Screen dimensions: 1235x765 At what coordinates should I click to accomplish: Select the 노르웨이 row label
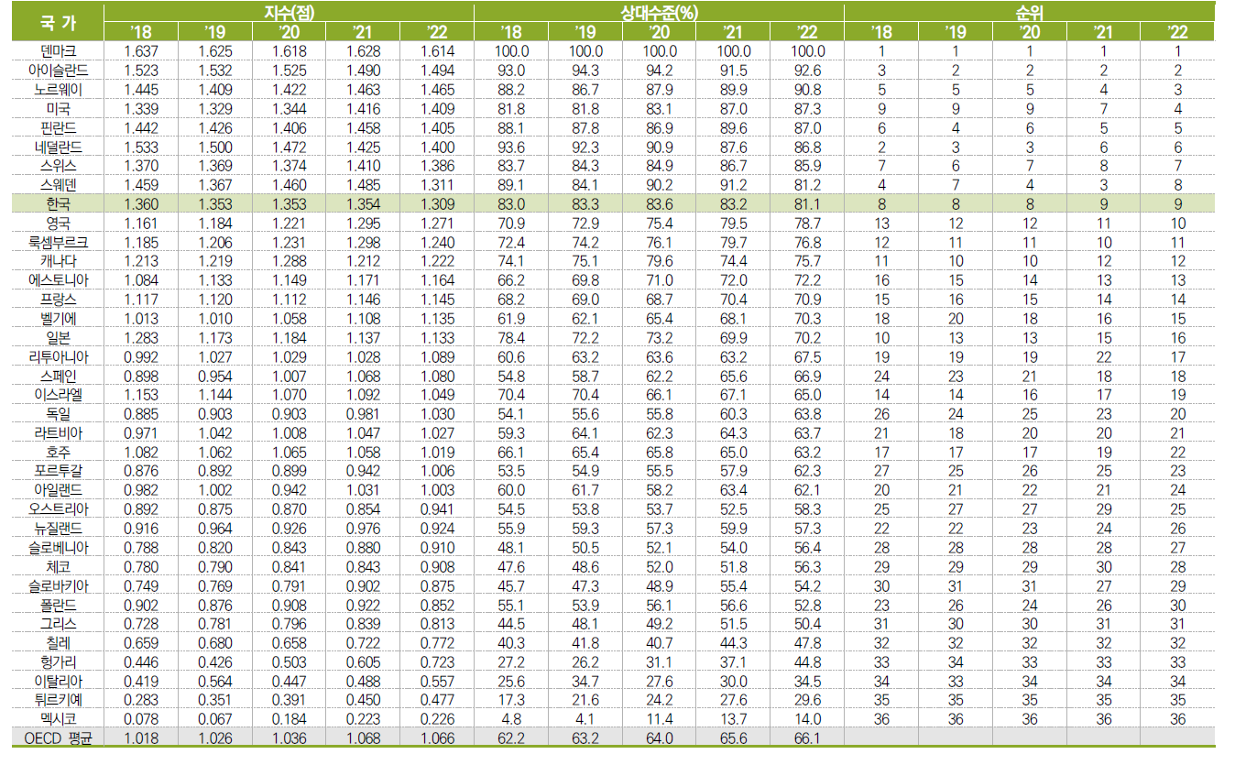click(x=59, y=90)
